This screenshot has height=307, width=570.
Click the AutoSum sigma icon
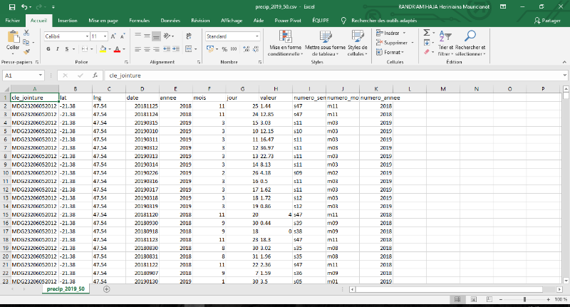[426, 33]
